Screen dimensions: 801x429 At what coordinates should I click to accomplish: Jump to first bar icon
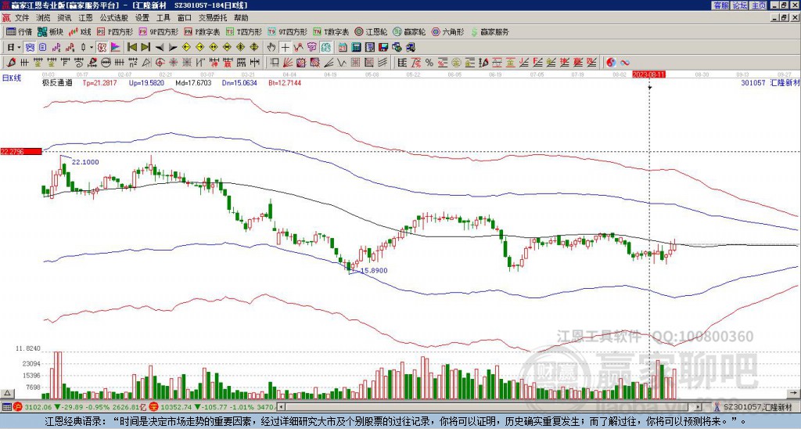pyautogui.click(x=131, y=48)
